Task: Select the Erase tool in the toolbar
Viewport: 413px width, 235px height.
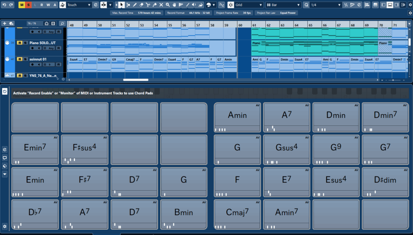Action: click(142, 5)
